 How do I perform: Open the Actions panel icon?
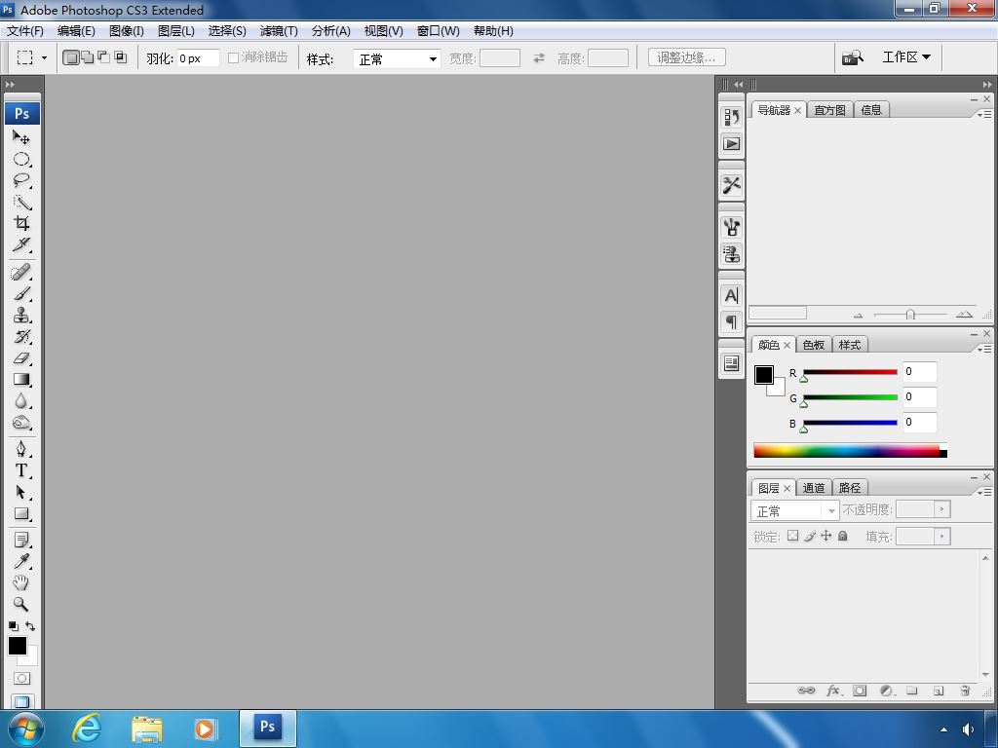click(731, 144)
